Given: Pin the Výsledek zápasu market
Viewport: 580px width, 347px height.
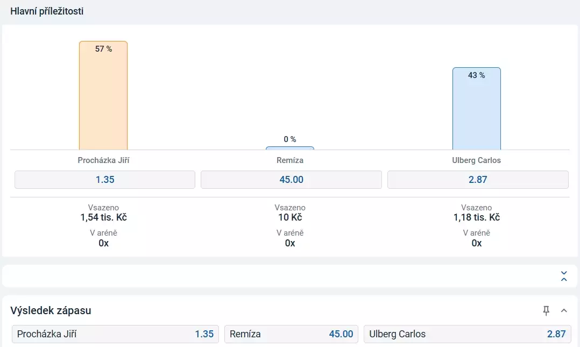Looking at the screenshot, I should [546, 310].
